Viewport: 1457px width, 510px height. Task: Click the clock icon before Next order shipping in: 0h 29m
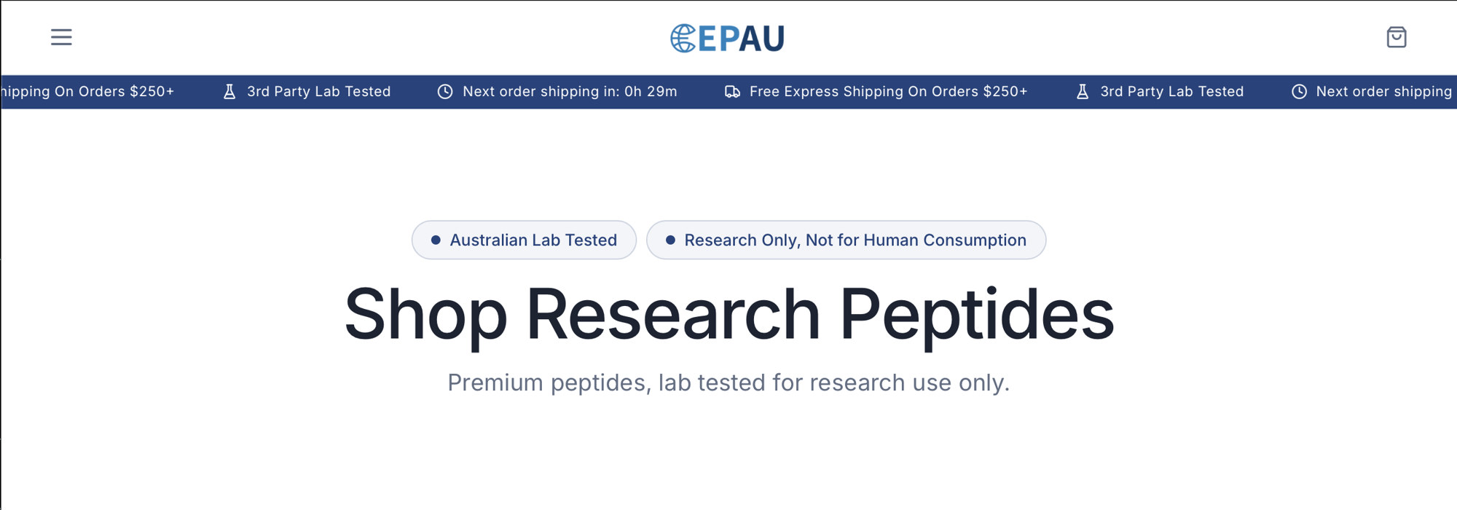pyautogui.click(x=445, y=92)
